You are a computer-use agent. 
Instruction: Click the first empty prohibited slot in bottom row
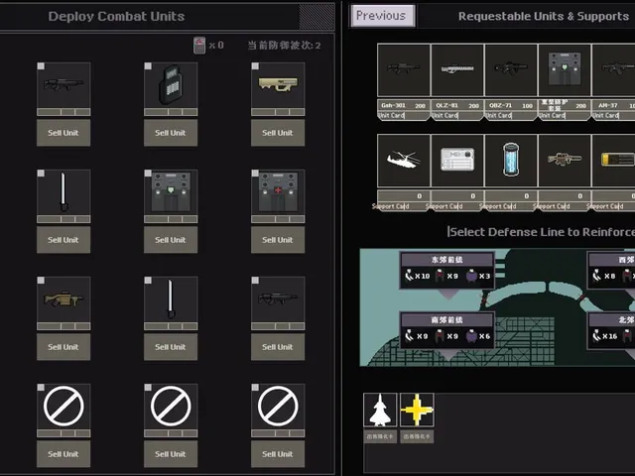[63, 406]
